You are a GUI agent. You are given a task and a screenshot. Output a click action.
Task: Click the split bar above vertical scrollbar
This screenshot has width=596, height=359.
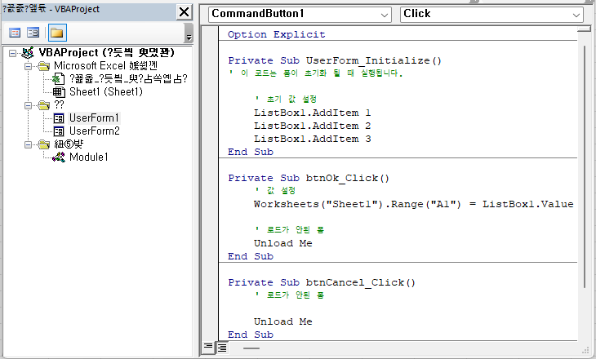585,29
